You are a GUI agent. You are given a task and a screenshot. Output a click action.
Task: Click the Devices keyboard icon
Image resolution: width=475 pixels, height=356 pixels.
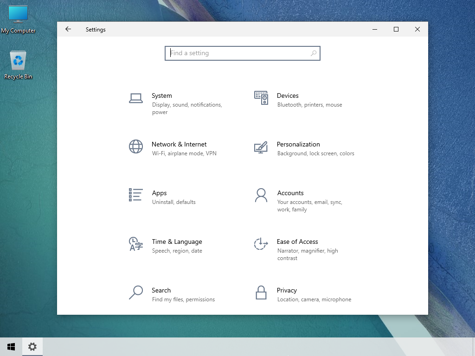click(x=261, y=98)
